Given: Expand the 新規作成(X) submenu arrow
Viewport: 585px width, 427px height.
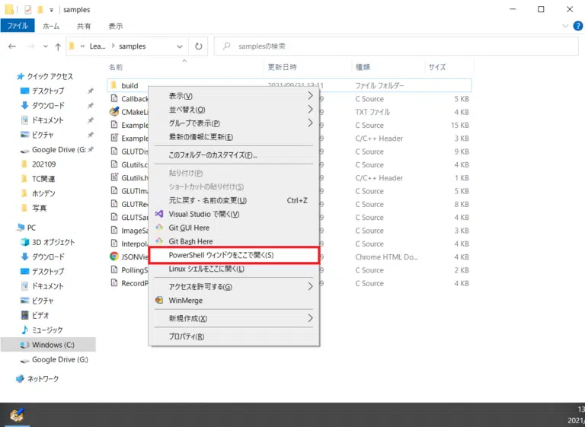Looking at the screenshot, I should click(x=310, y=318).
